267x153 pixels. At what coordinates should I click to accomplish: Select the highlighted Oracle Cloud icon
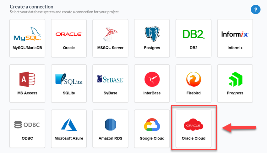tap(193, 125)
